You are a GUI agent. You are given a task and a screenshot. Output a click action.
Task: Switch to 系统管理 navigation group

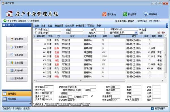click(x=17, y=99)
